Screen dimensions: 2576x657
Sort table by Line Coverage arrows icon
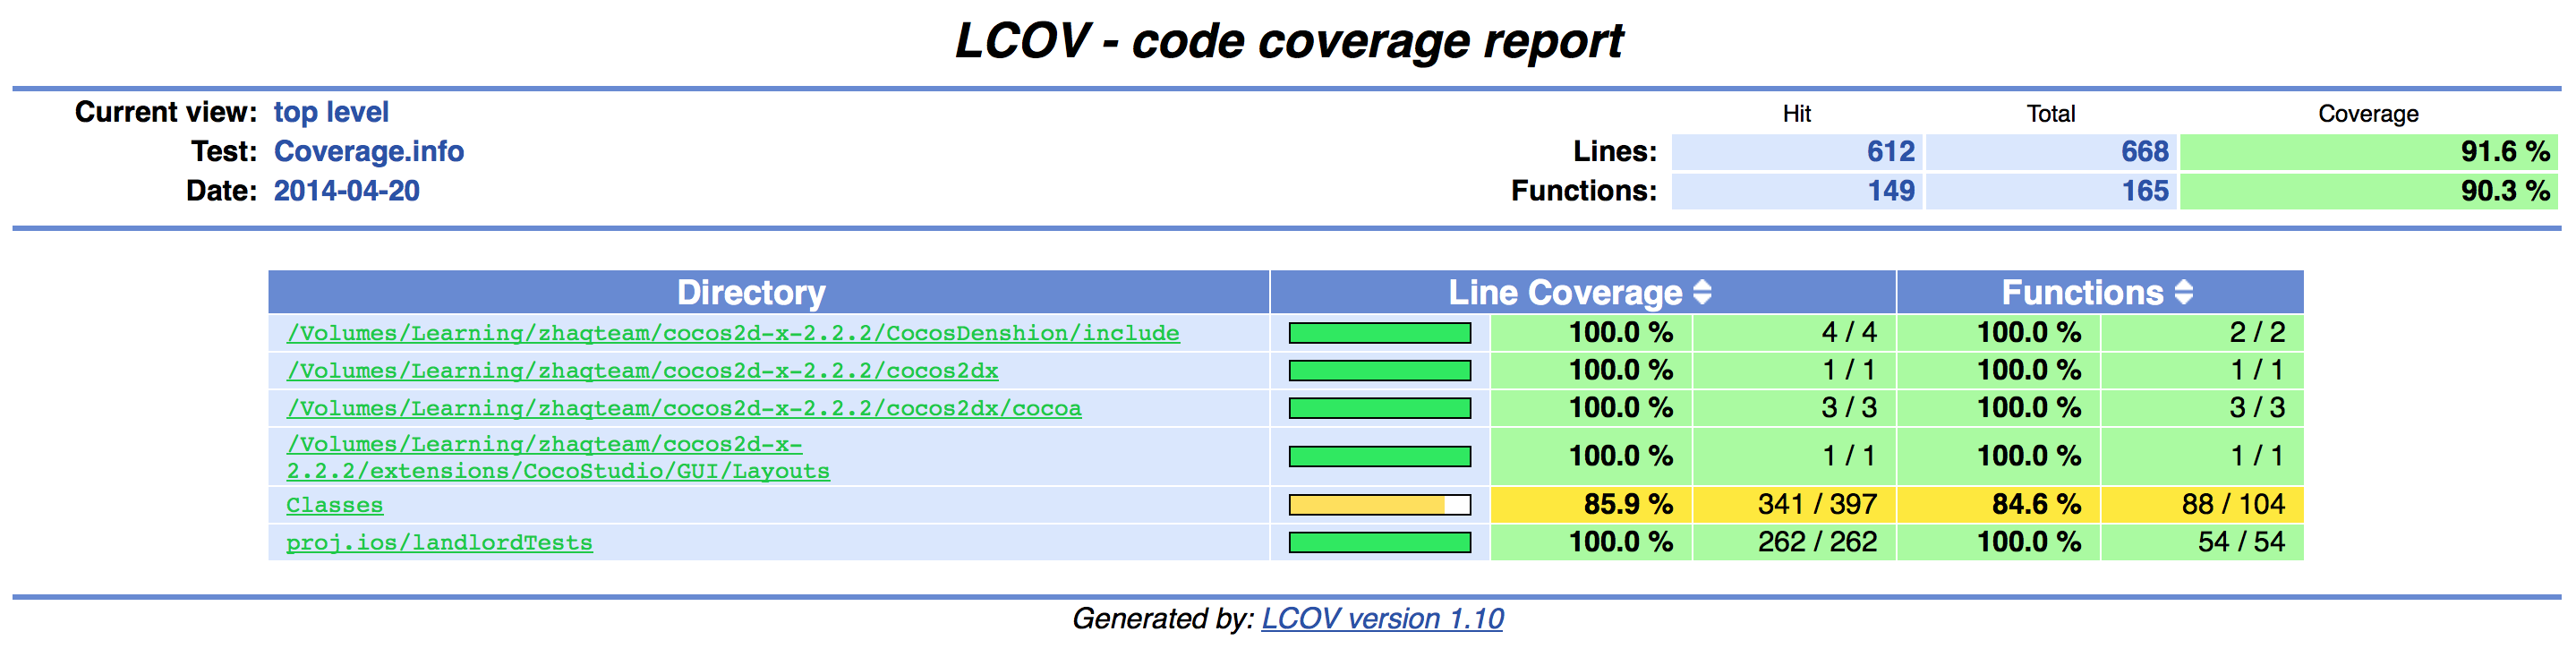tap(1702, 292)
